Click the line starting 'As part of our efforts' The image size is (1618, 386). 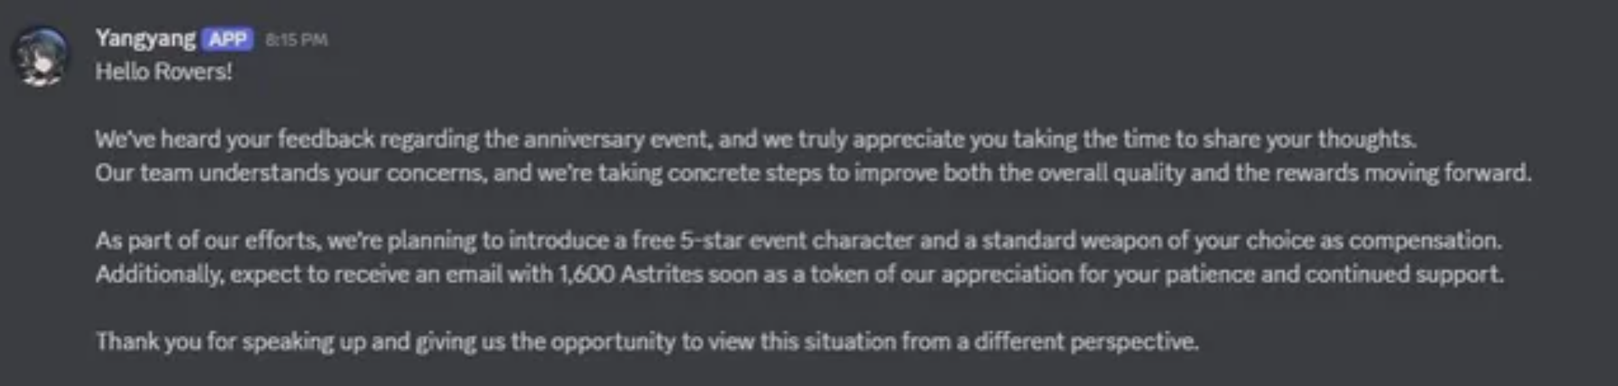(798, 241)
